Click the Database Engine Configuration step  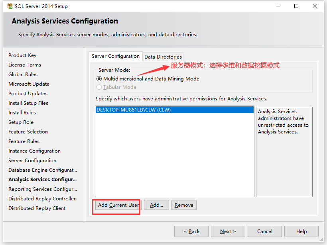pyautogui.click(x=43, y=170)
